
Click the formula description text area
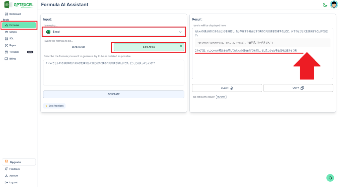click(x=114, y=72)
